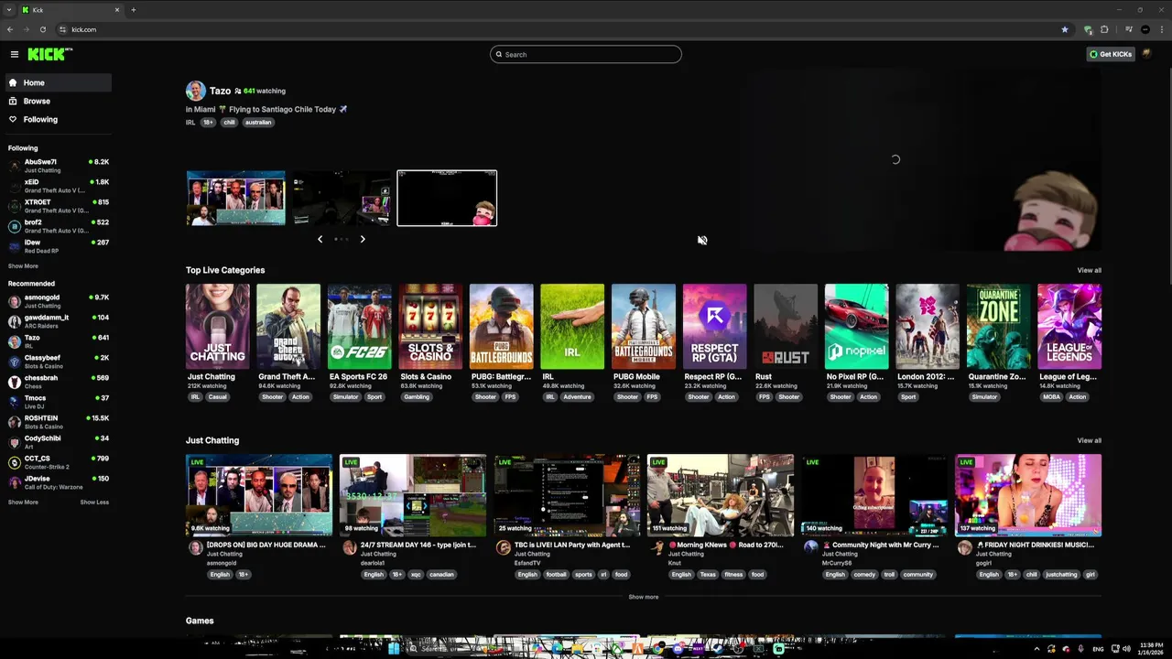Close the Kick browser tab

(117, 10)
